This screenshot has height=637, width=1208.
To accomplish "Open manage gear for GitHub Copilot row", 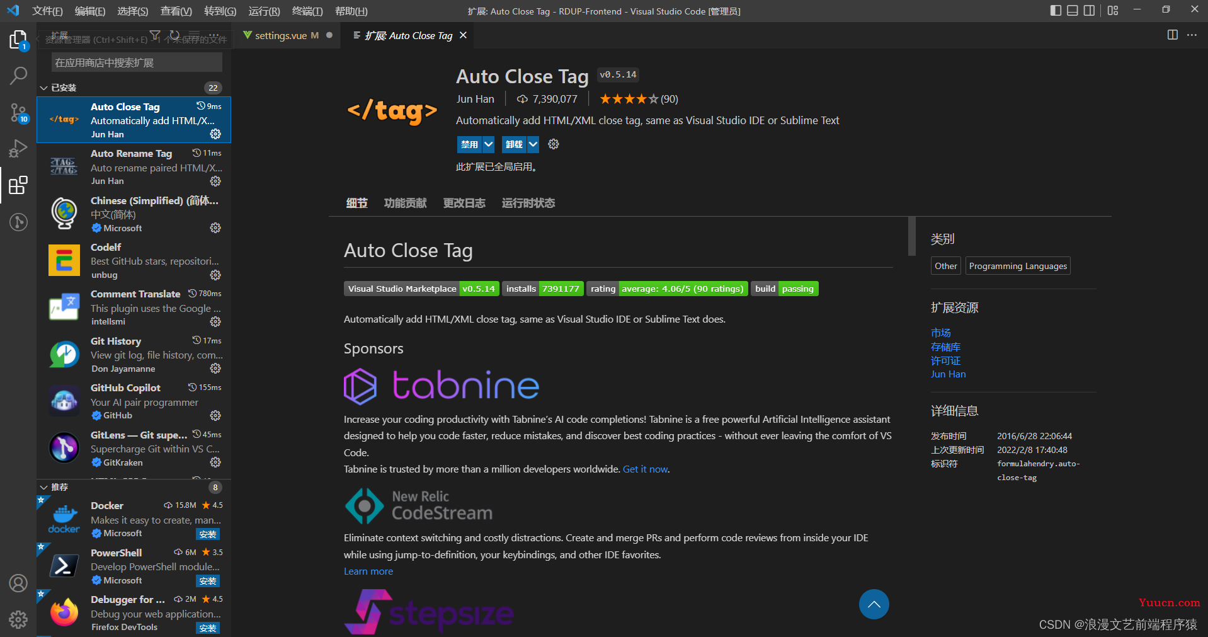I will (x=215, y=416).
